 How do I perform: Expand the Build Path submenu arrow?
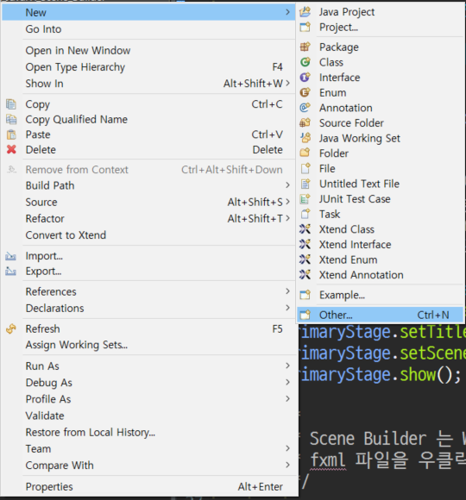tap(287, 185)
